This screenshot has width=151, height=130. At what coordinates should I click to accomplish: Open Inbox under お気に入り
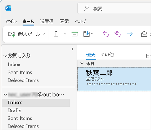point(14,64)
